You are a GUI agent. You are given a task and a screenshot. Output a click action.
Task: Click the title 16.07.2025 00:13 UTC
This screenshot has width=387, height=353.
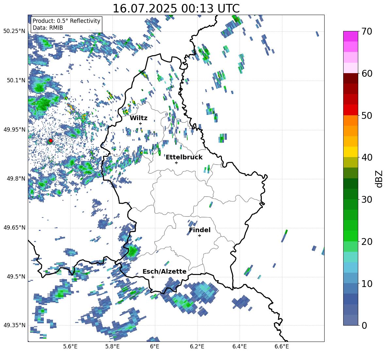(176, 8)
